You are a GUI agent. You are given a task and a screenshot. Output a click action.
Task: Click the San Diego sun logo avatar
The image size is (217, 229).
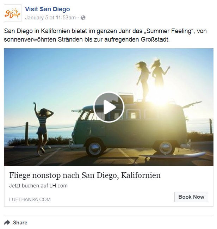point(13,13)
